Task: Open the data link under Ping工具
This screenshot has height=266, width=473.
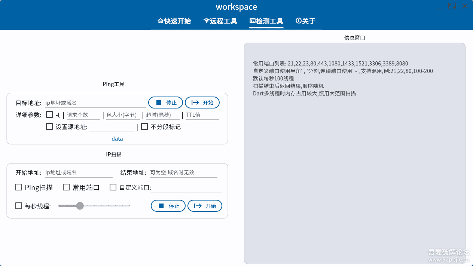Action: coord(117,138)
